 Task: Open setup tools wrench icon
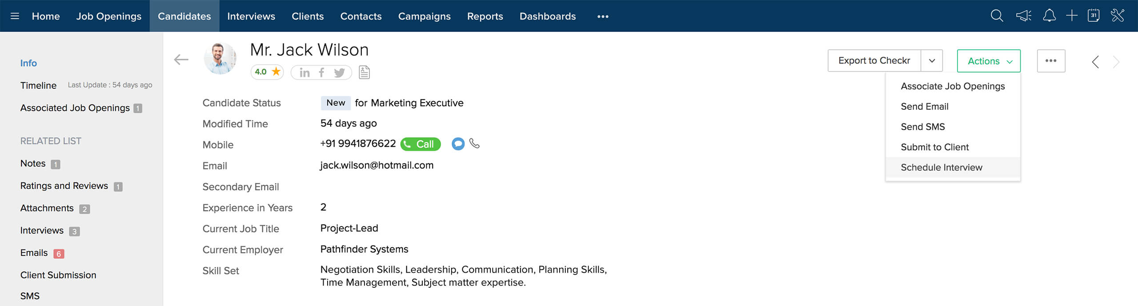coord(1118,16)
